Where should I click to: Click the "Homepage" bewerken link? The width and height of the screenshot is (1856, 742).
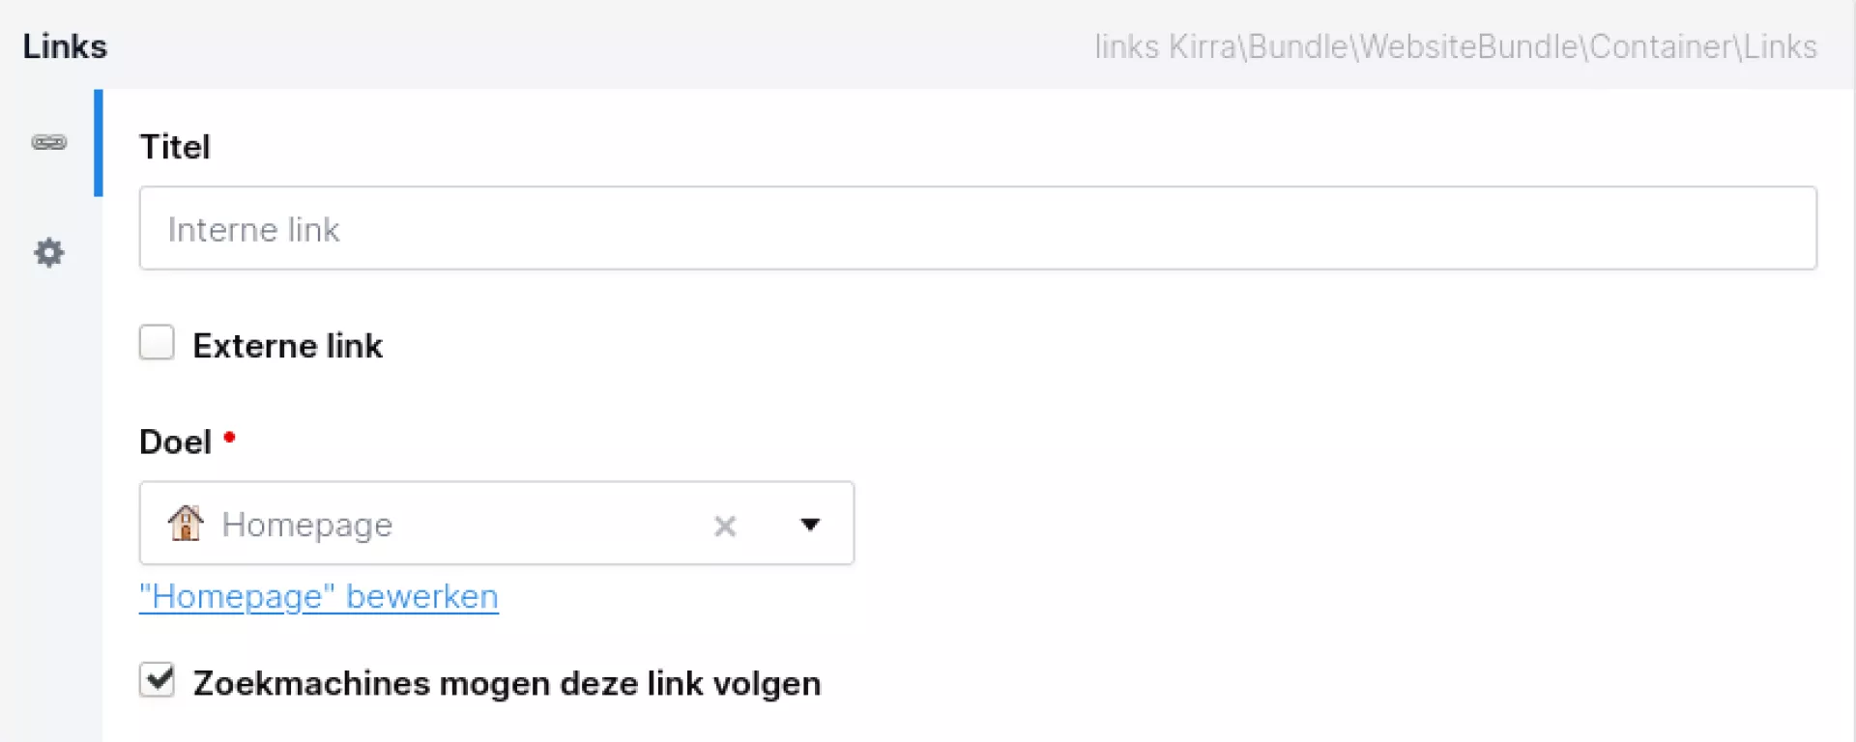(319, 597)
